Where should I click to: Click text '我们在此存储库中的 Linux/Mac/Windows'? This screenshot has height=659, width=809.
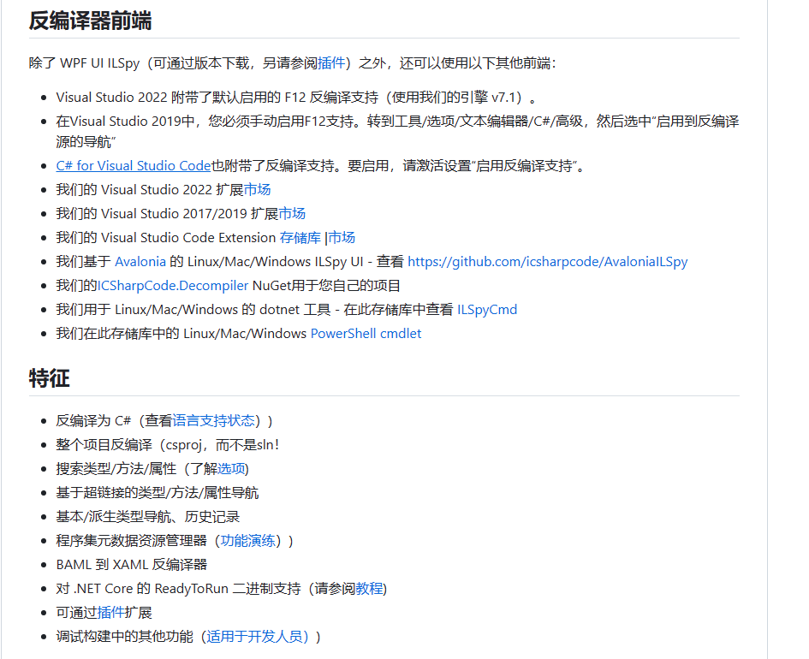click(x=181, y=334)
